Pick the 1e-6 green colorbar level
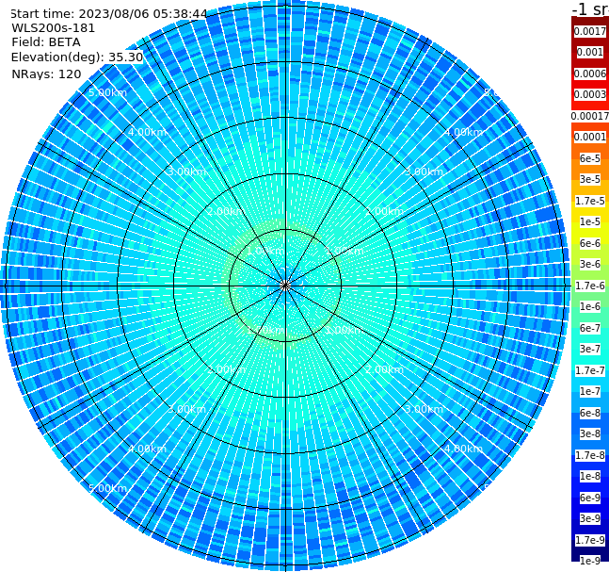The height and width of the screenshot is (572, 609). click(x=590, y=306)
